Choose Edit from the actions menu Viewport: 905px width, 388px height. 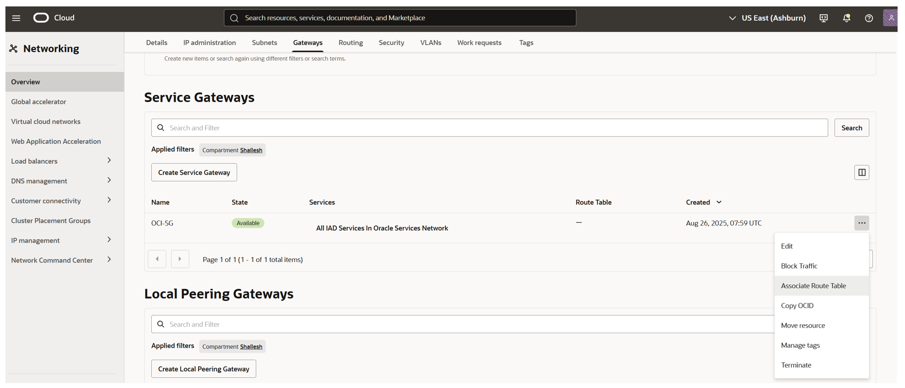tap(821, 246)
